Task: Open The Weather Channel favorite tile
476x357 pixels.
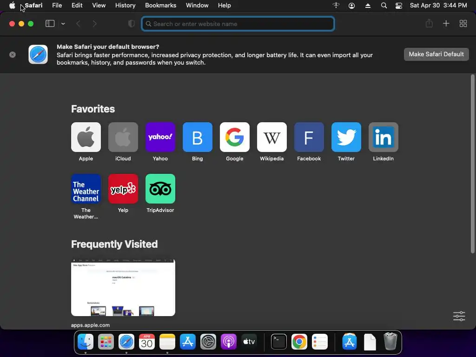Action: click(x=86, y=189)
